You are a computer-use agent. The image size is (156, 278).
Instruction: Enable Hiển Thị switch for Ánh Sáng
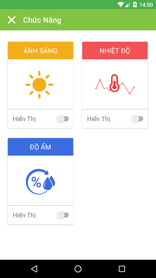(63, 119)
